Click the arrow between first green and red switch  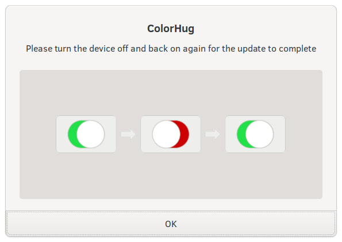128,134
